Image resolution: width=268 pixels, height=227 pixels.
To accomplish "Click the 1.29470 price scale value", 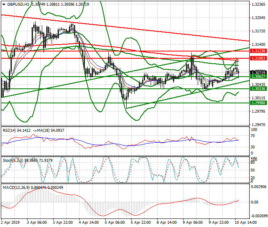I will coord(259,125).
